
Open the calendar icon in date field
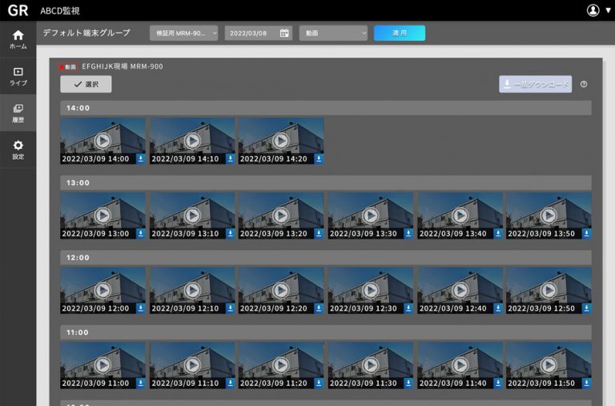pyautogui.click(x=284, y=34)
